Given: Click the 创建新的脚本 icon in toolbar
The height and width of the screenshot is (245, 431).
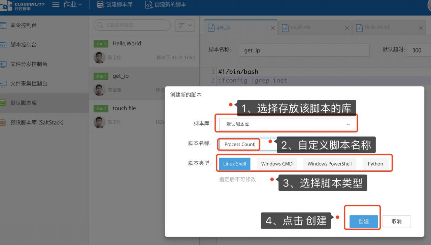Looking at the screenshot, I should [x=149, y=5].
